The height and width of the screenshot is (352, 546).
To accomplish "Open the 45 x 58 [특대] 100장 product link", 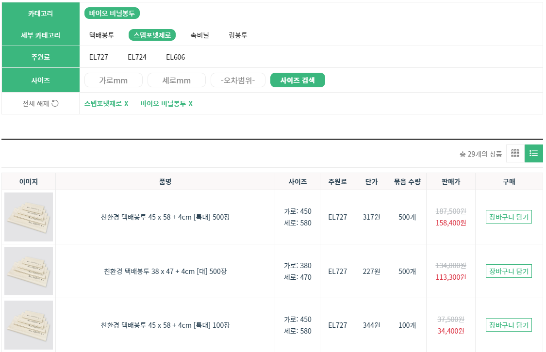I will tap(165, 325).
